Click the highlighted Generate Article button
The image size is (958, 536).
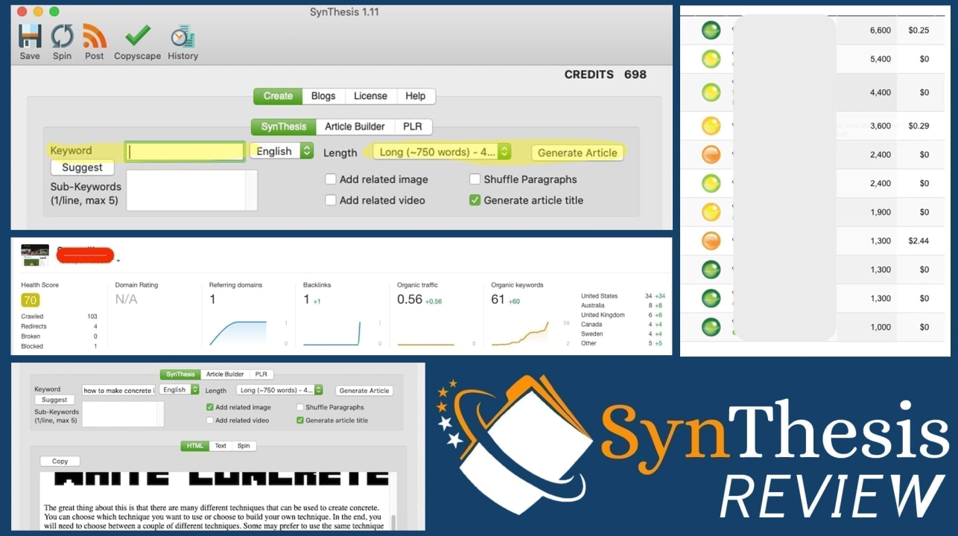coord(577,153)
